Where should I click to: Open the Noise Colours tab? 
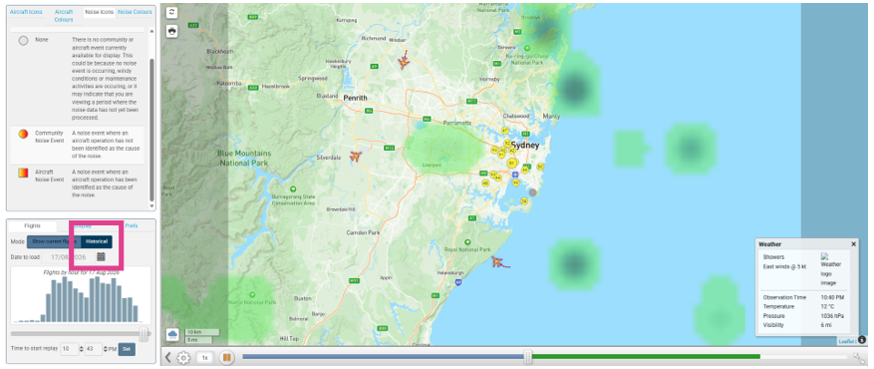coord(135,12)
